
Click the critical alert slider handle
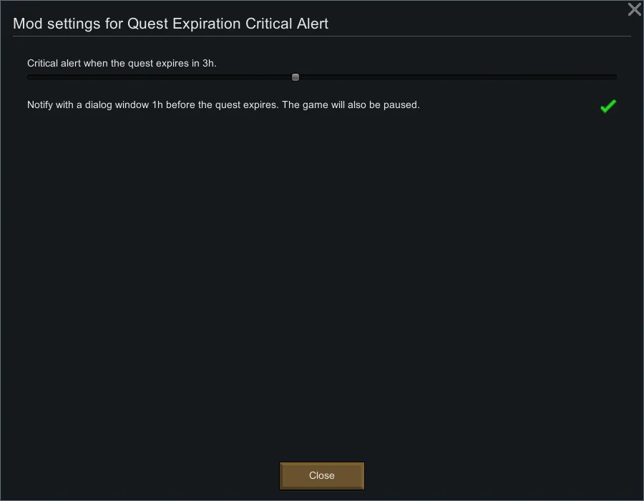pyautogui.click(x=296, y=77)
